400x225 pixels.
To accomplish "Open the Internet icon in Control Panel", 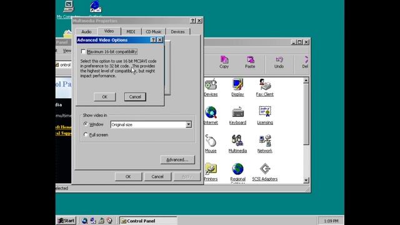I will coord(211,116).
